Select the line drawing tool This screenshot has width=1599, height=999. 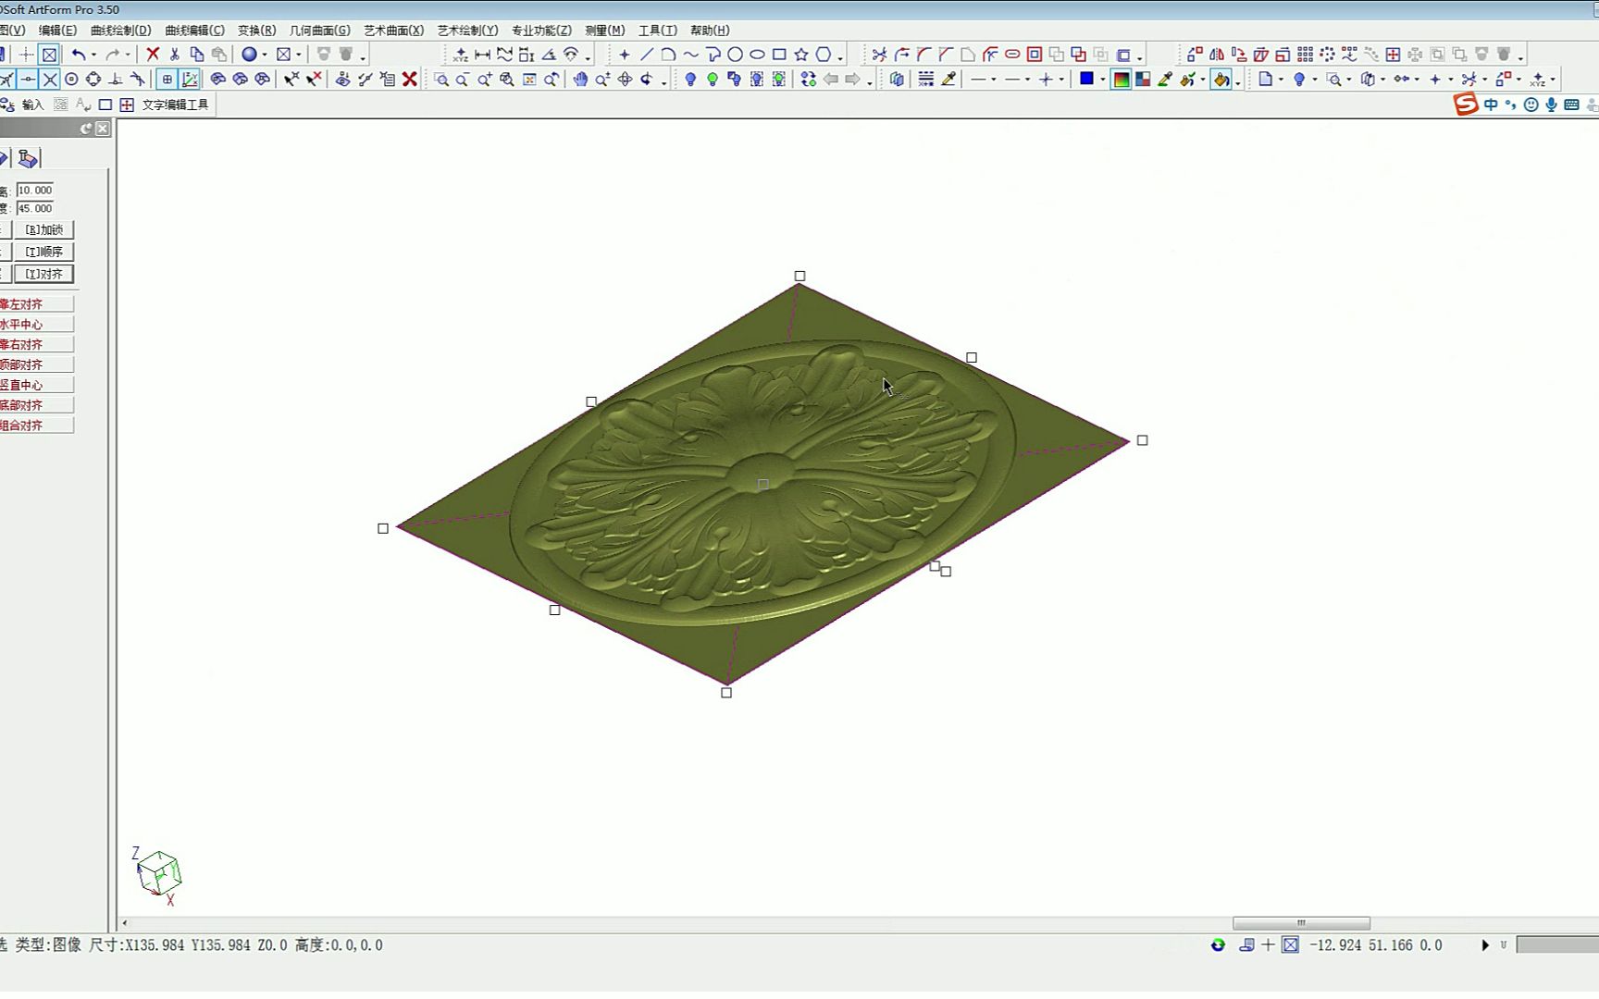[x=647, y=55]
